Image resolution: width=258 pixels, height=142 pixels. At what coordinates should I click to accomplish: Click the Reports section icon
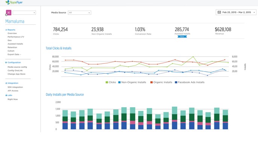[6, 30]
